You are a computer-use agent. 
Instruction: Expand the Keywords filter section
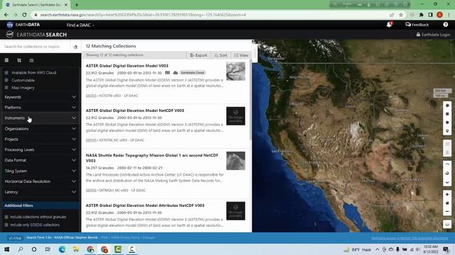point(41,97)
